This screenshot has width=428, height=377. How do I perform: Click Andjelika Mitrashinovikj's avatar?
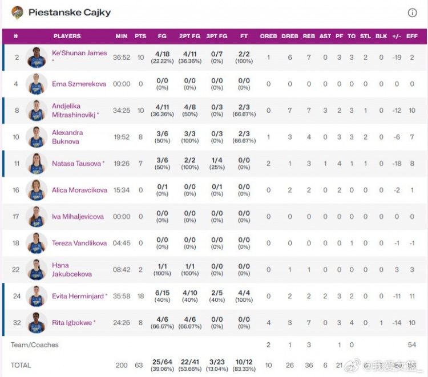pyautogui.click(x=37, y=111)
